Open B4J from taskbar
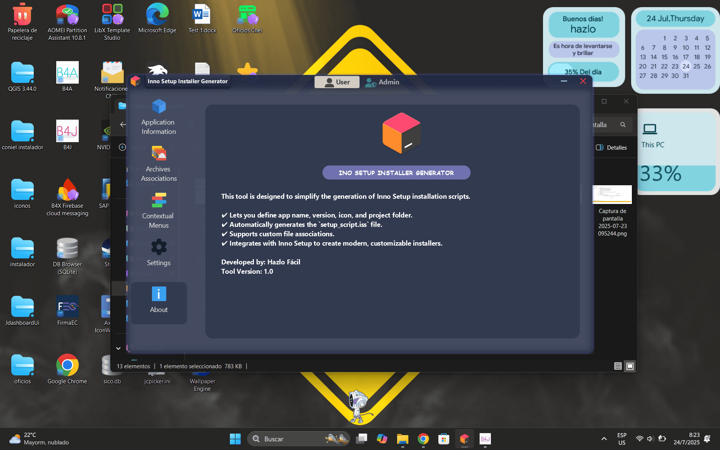Image resolution: width=720 pixels, height=450 pixels. pos(485,439)
